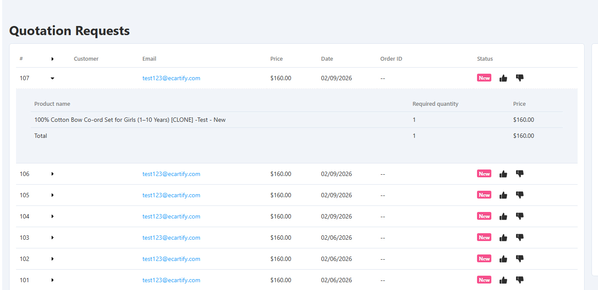Approve request 104 using thumbs up icon

503,217
